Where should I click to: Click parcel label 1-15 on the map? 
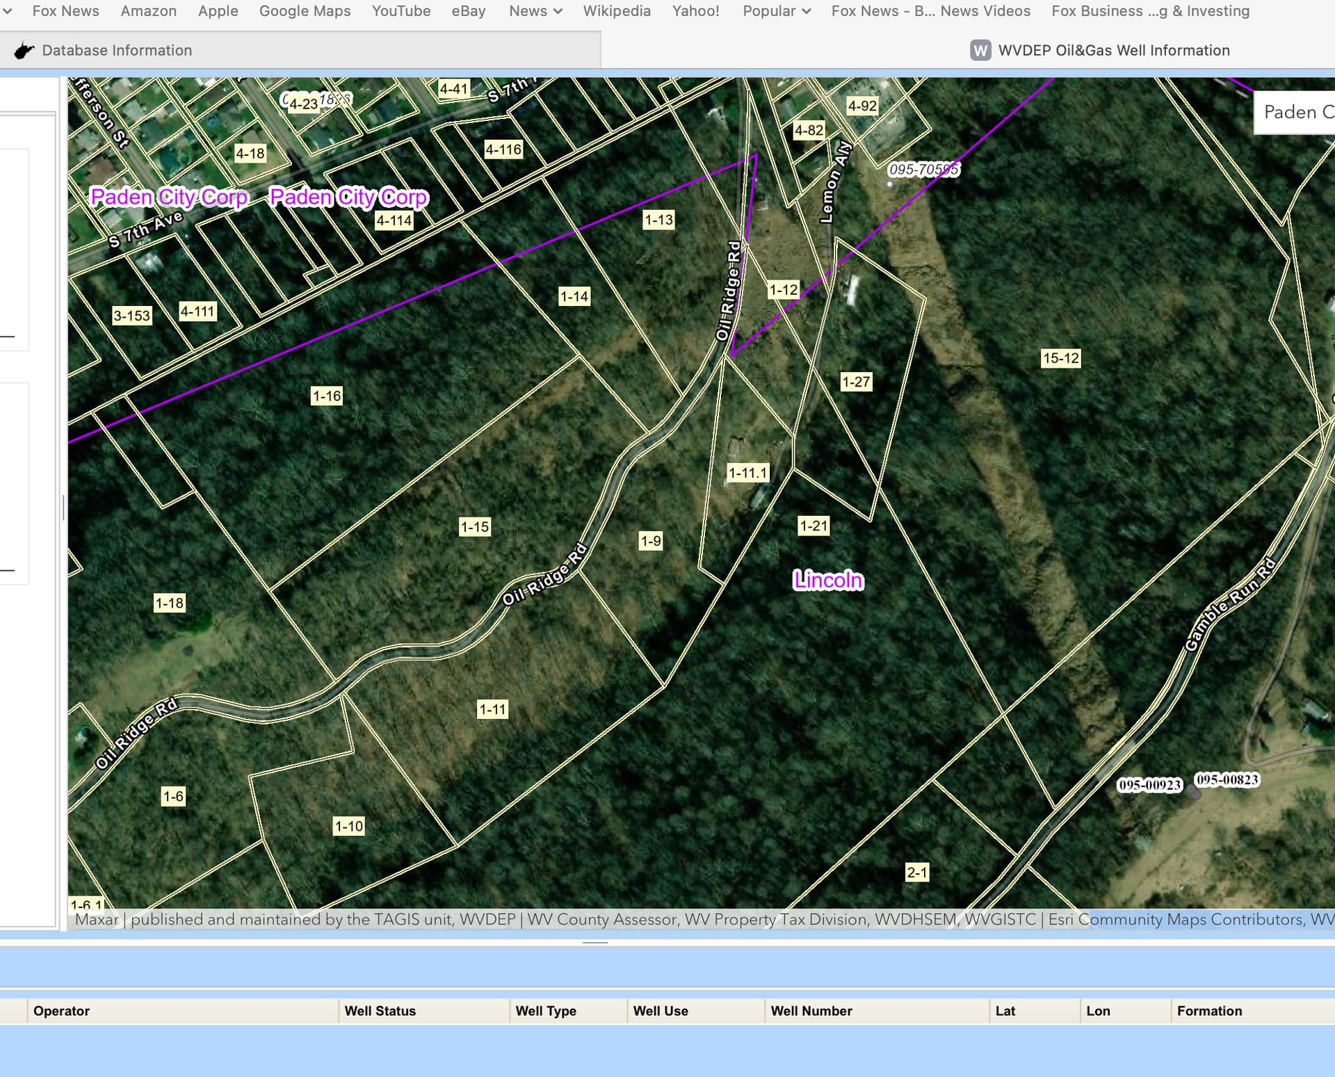point(475,526)
